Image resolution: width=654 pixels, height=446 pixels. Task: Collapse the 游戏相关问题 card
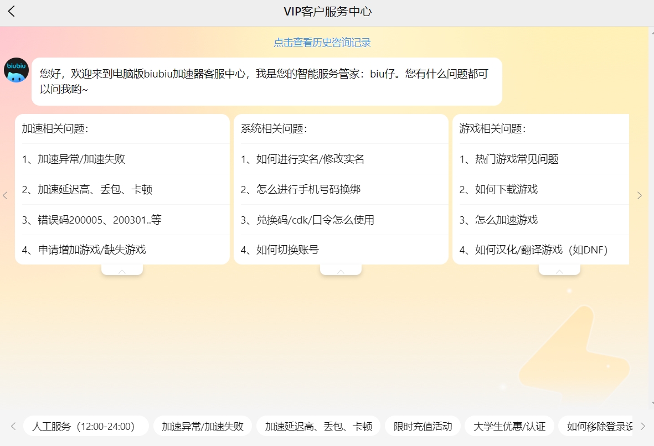[x=559, y=271]
